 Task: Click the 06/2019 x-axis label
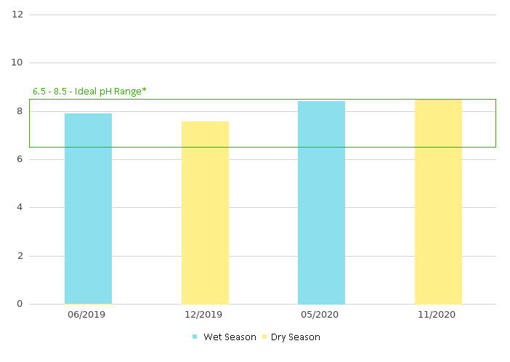[88, 315]
